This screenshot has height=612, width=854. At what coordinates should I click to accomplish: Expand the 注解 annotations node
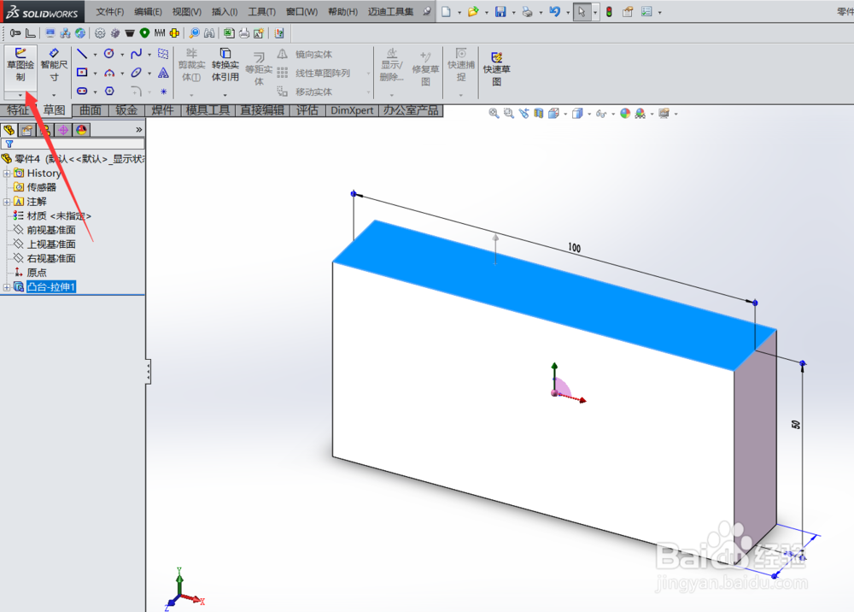coord(7,202)
